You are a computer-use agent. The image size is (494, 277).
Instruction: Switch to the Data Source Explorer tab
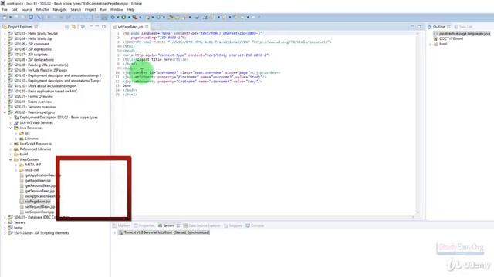(201, 225)
